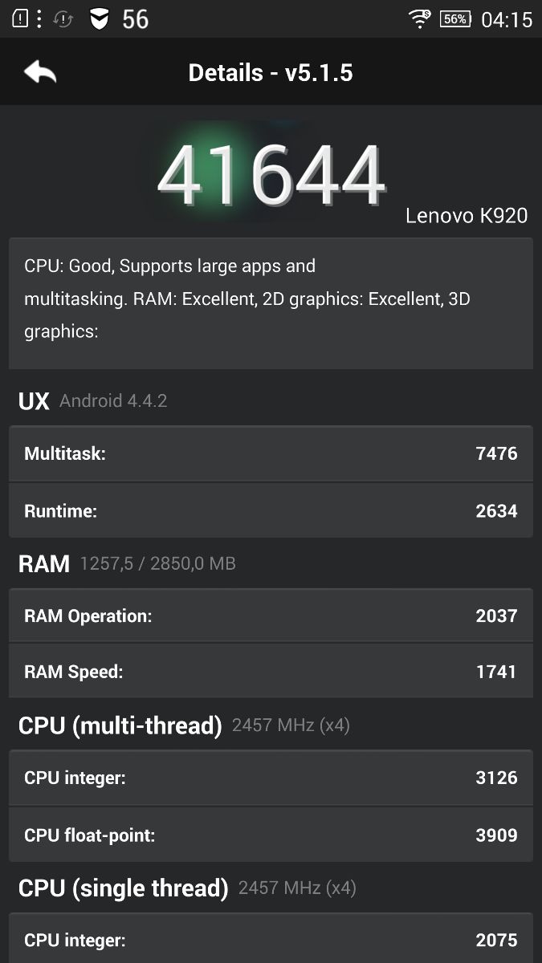Tap the alert notification icon in status bar
The width and height of the screenshot is (542, 963).
[x=21, y=18]
